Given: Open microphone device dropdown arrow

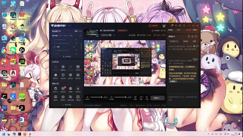Looking at the screenshot, I should click(x=89, y=97).
